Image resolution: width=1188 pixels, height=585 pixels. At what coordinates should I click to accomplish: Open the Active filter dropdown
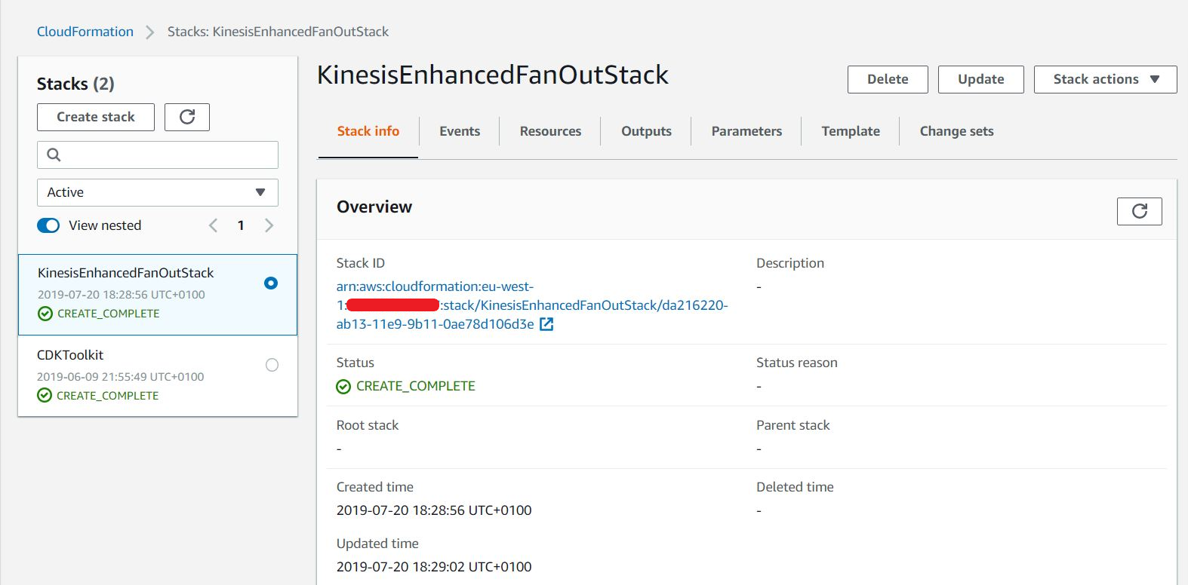158,192
